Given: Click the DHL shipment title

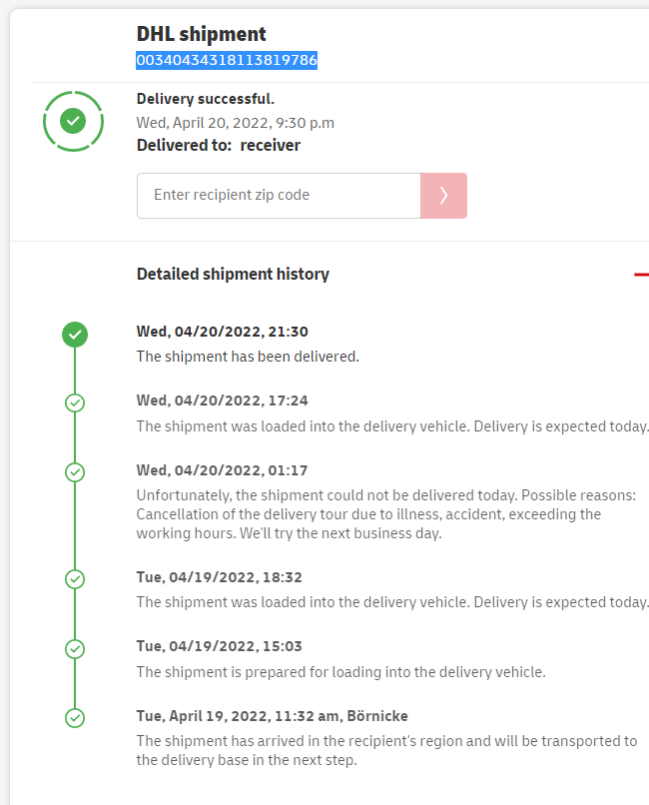Looking at the screenshot, I should tap(202, 36).
